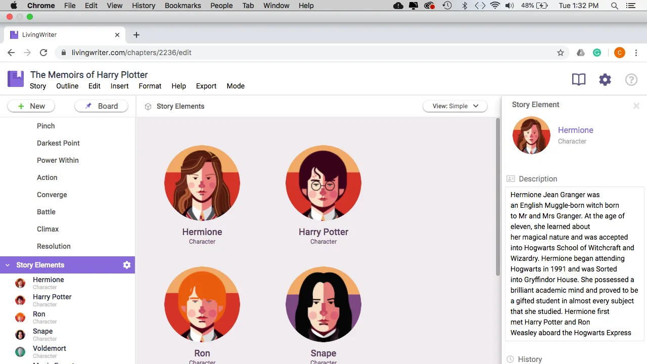Image resolution: width=647 pixels, height=364 pixels.
Task: Go back in browser history
Action: [x=12, y=53]
